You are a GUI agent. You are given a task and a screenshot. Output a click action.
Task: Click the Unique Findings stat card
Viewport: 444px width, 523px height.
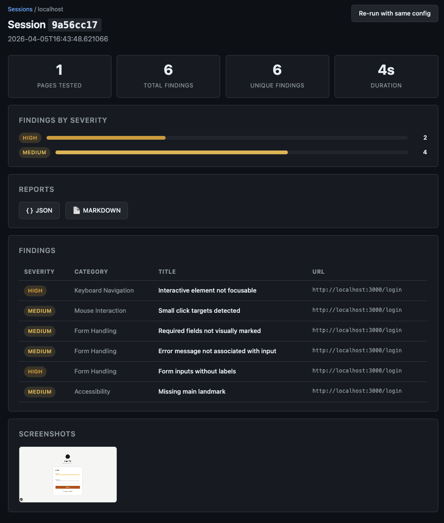tap(277, 76)
